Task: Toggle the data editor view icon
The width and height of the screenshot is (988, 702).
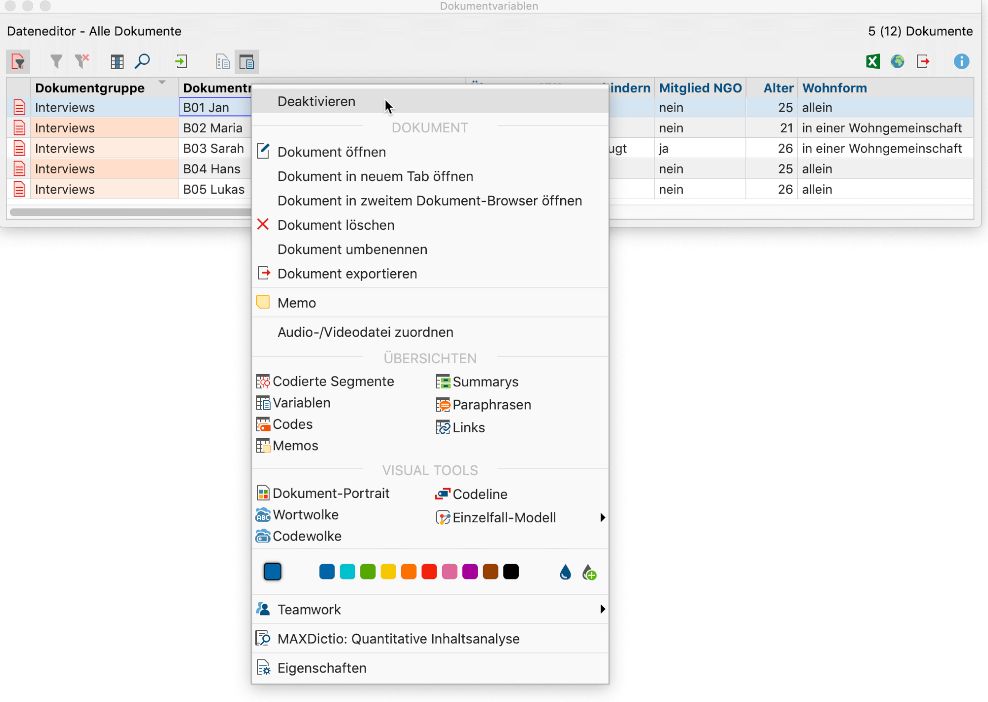Action: point(247,62)
